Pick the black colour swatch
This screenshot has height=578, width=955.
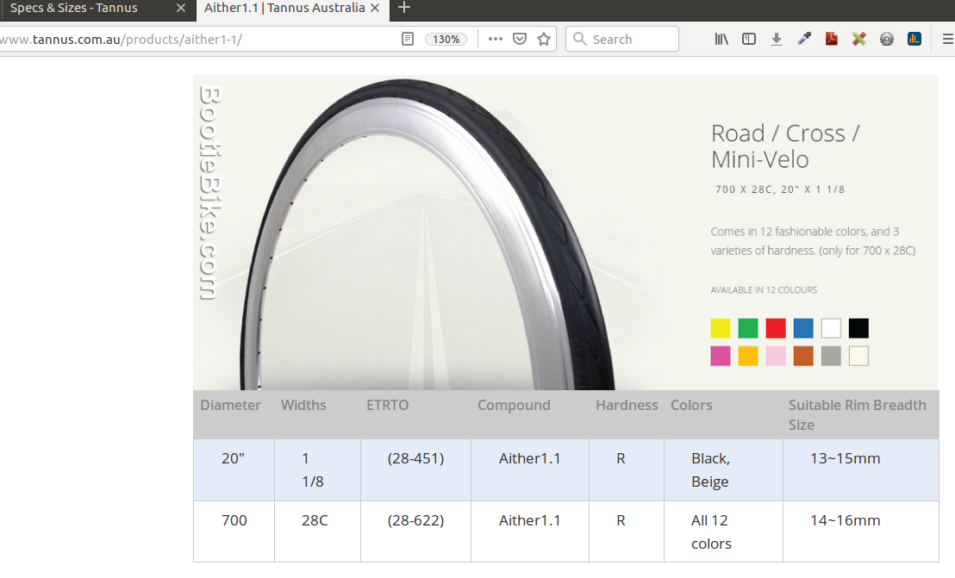point(858,328)
